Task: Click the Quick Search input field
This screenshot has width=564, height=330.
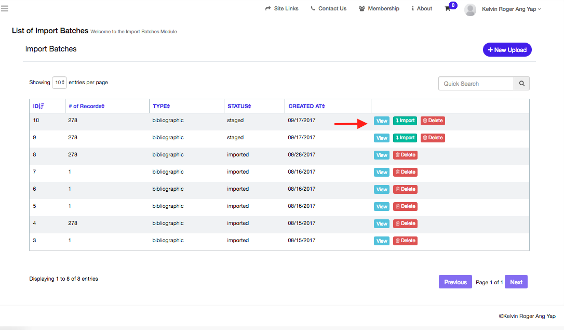Action: (x=476, y=84)
